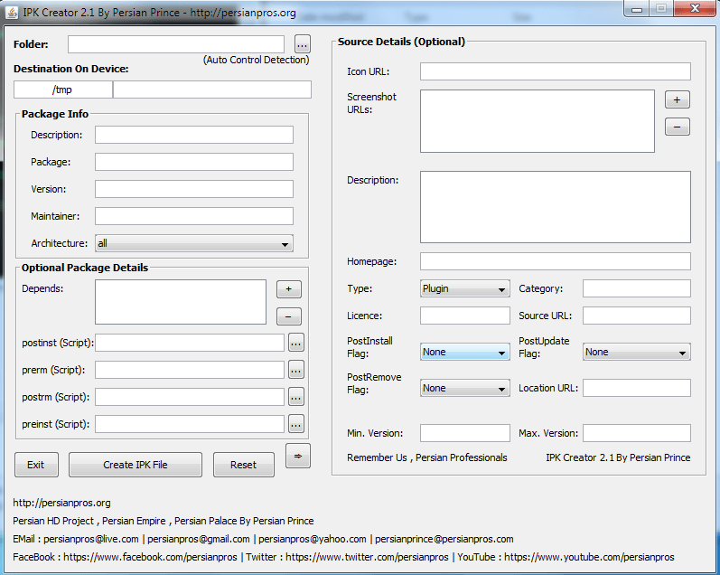The height and width of the screenshot is (575, 720).
Task: Browse for the postinst script file
Action: [x=296, y=343]
